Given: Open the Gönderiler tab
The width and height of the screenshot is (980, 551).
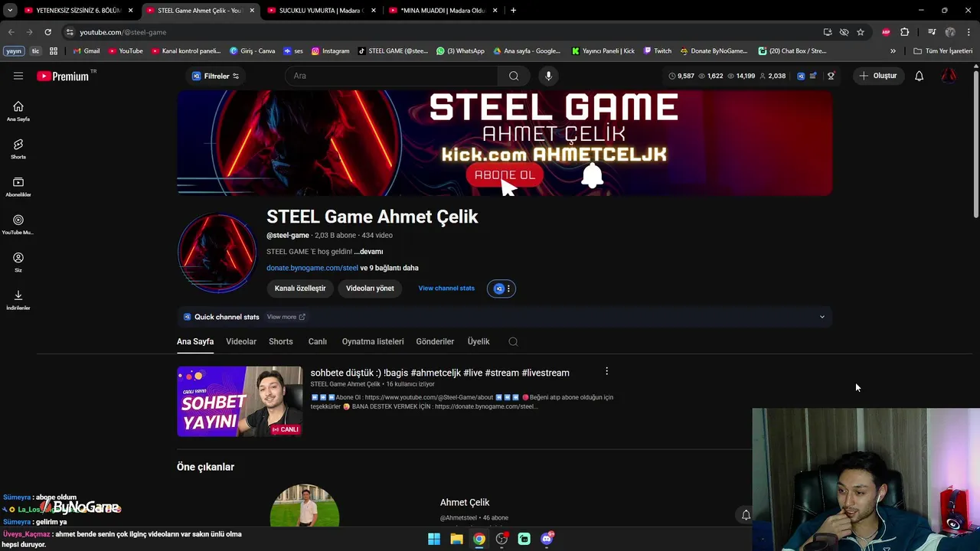Looking at the screenshot, I should click(x=435, y=341).
